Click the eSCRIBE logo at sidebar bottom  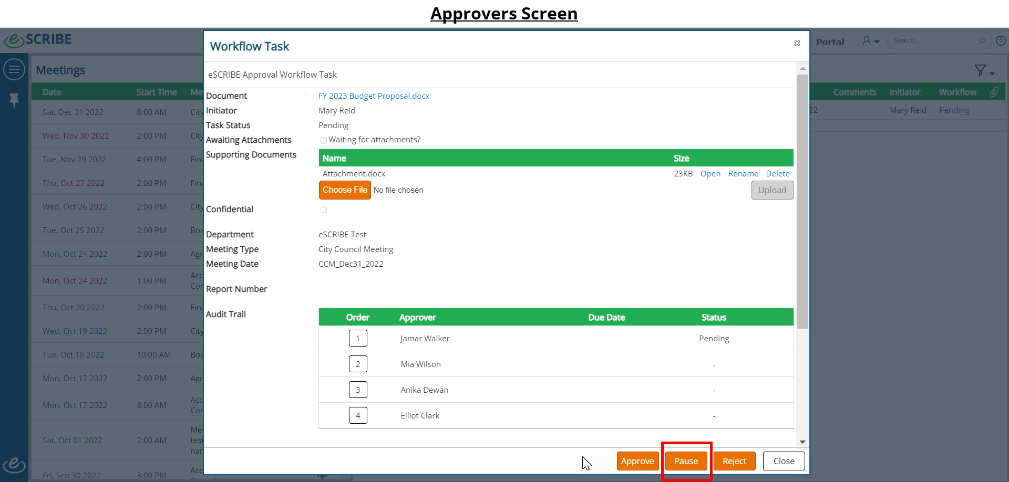pyautogui.click(x=14, y=464)
